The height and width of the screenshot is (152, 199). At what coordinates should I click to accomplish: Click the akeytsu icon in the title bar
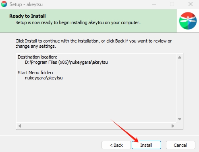[x=4, y=4]
